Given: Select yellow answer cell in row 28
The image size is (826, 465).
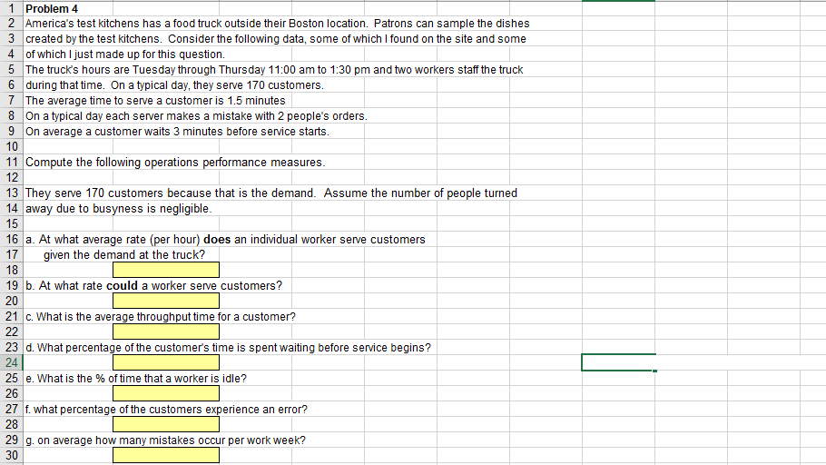Looking at the screenshot, I should (166, 424).
